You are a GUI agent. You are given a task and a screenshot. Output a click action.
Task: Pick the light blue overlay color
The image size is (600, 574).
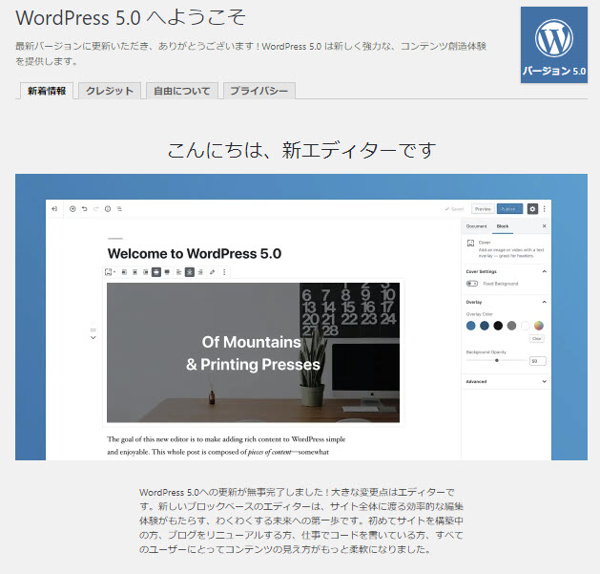pyautogui.click(x=471, y=326)
